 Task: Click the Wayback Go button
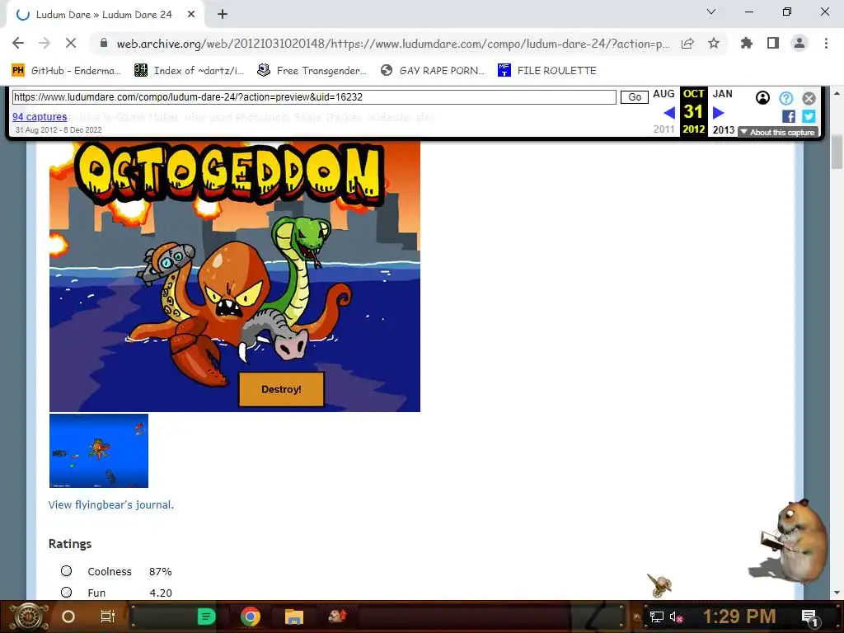(634, 97)
